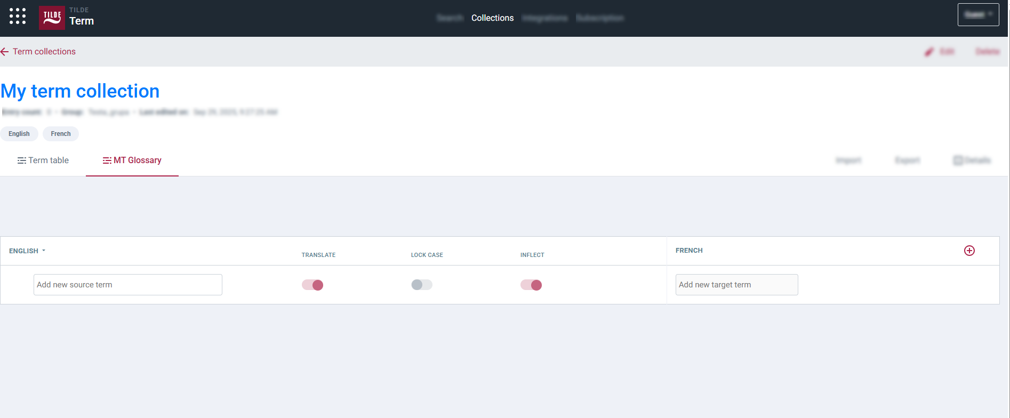Viewport: 1010px width, 418px height.
Task: Add a target term with plus icon
Action: click(x=969, y=251)
